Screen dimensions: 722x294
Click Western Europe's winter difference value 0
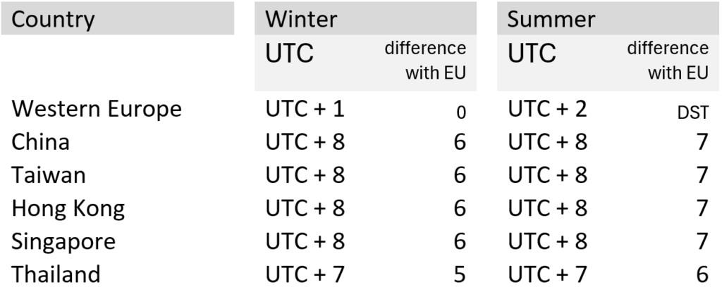tap(460, 113)
